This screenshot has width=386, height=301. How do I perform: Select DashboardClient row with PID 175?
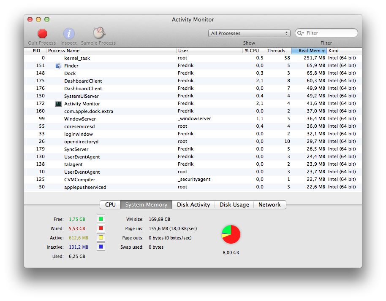[193, 81]
